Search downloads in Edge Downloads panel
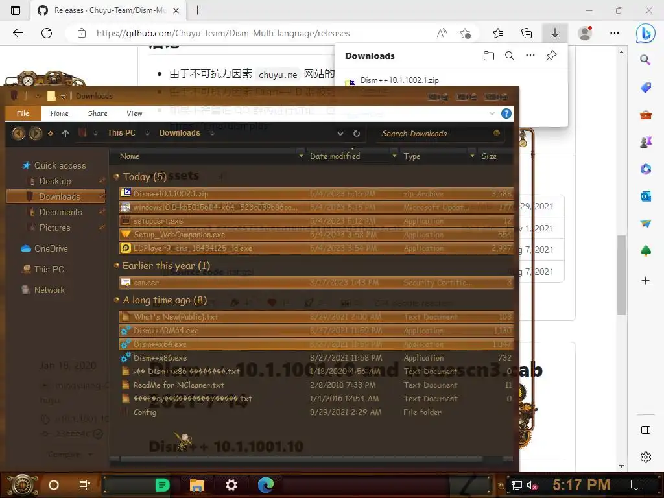664x498 pixels. (510, 56)
